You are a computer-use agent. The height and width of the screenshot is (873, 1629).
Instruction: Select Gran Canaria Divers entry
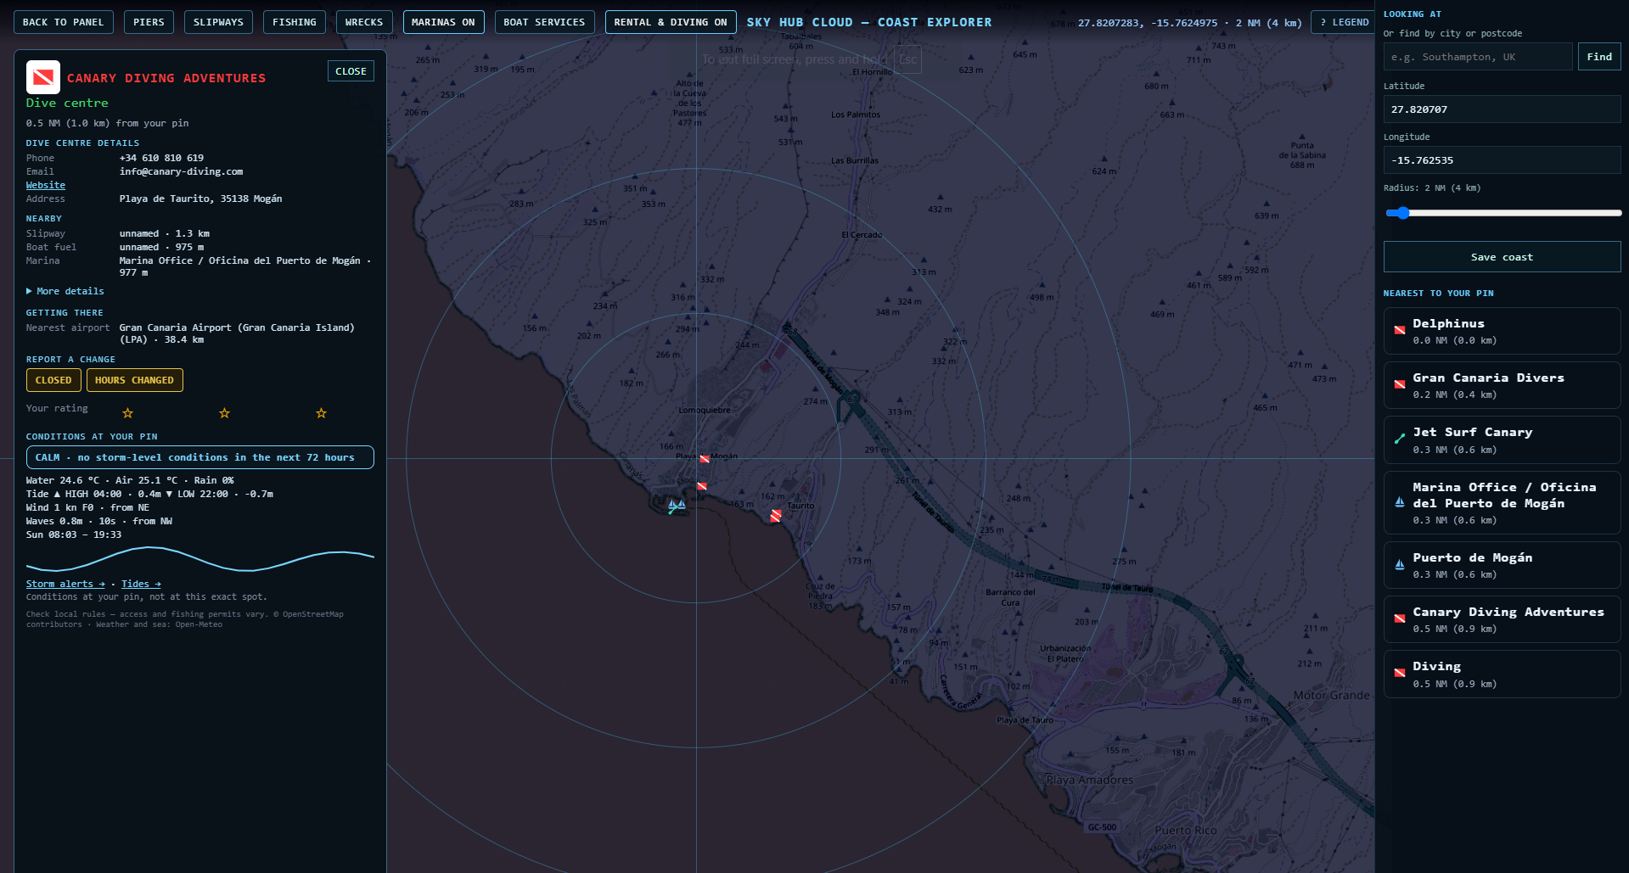coord(1502,385)
